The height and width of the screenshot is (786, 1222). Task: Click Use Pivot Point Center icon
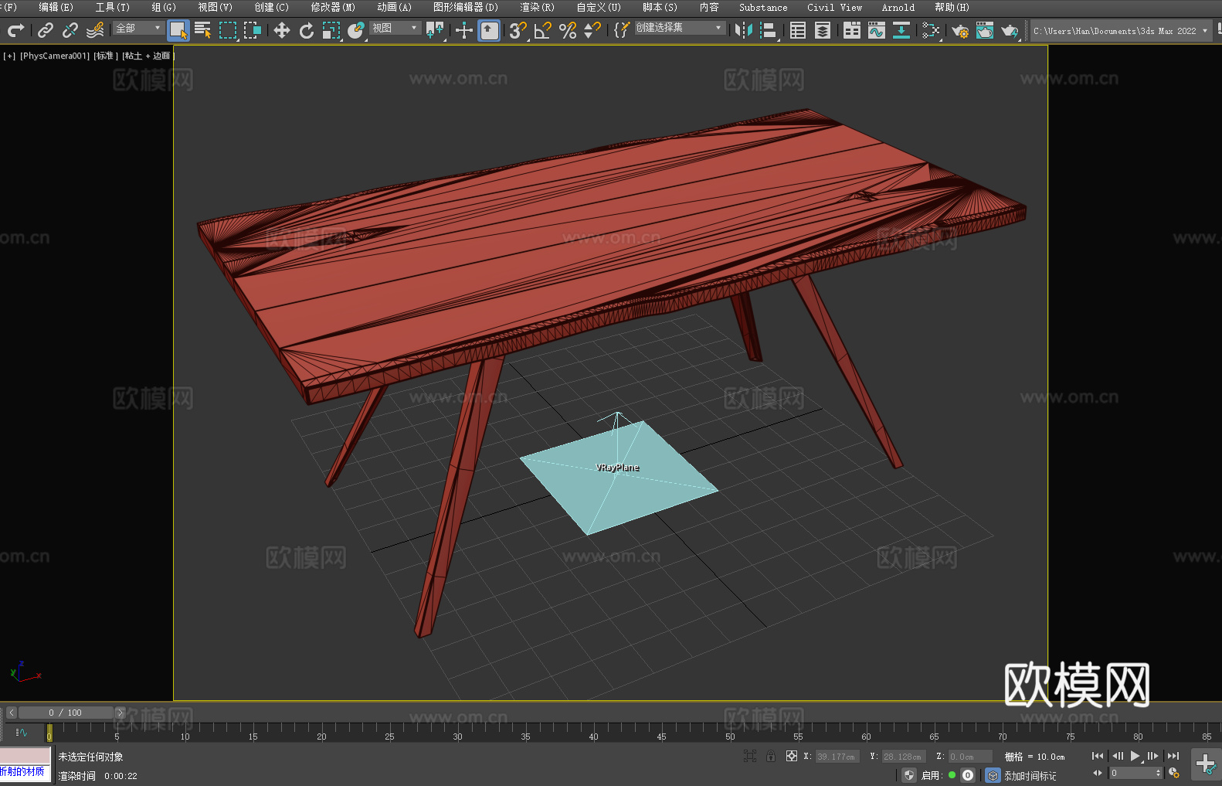435,30
